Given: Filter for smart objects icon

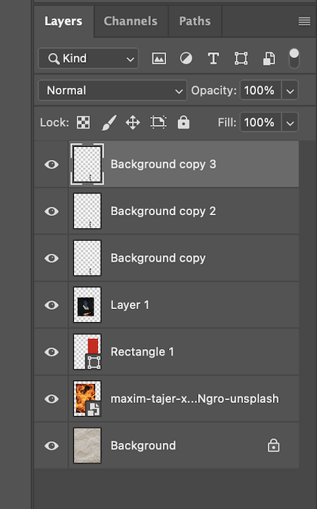Looking at the screenshot, I should pos(269,59).
